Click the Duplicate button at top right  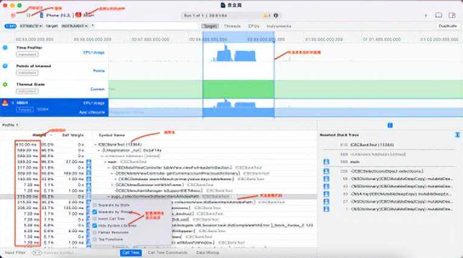[447, 26]
